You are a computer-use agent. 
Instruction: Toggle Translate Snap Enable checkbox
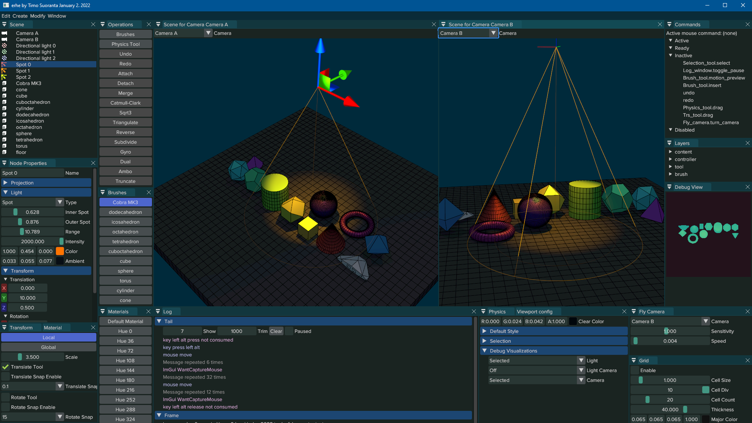[5, 376]
